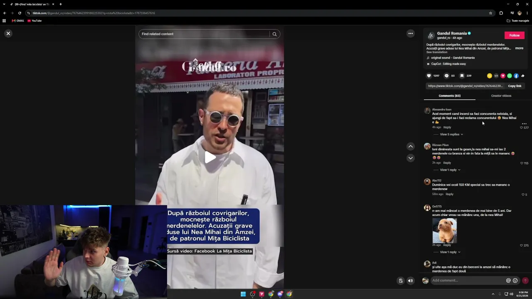Play the paused video

pyautogui.click(x=210, y=157)
